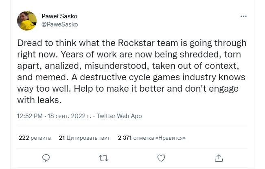The height and width of the screenshot is (169, 265).
Task: Click the number 222 in retweet stats
Action: pos(24,138)
